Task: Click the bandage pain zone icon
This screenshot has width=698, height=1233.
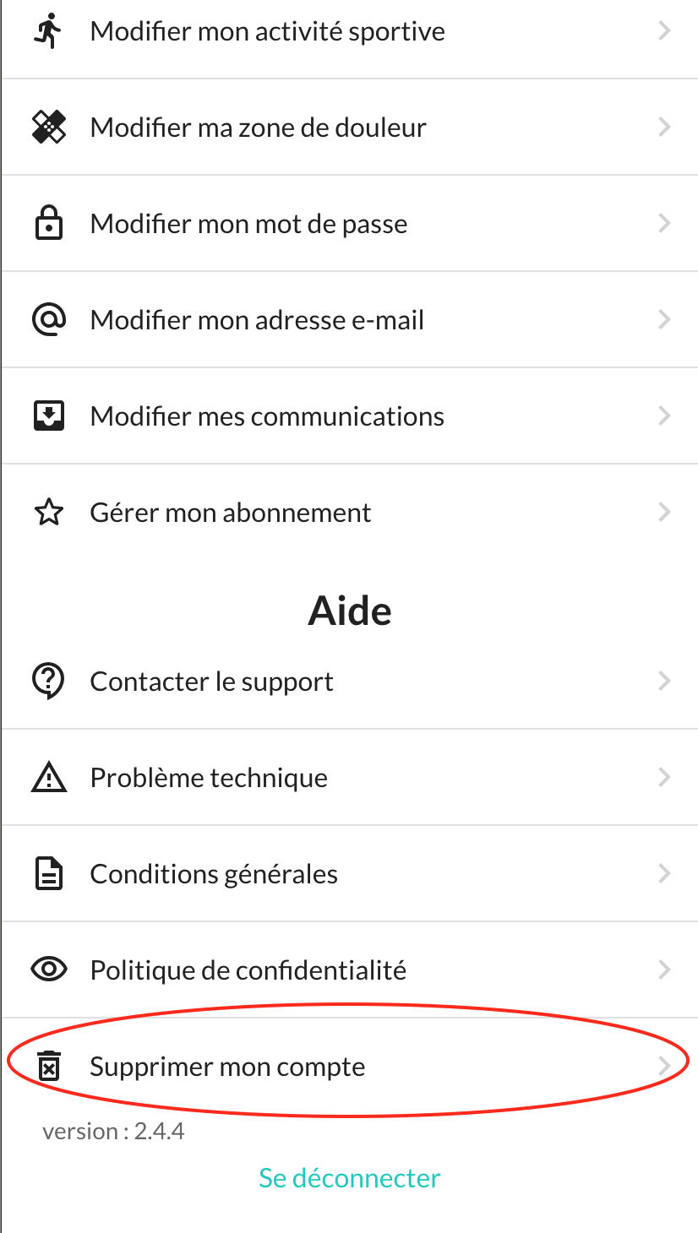Action: (48, 128)
